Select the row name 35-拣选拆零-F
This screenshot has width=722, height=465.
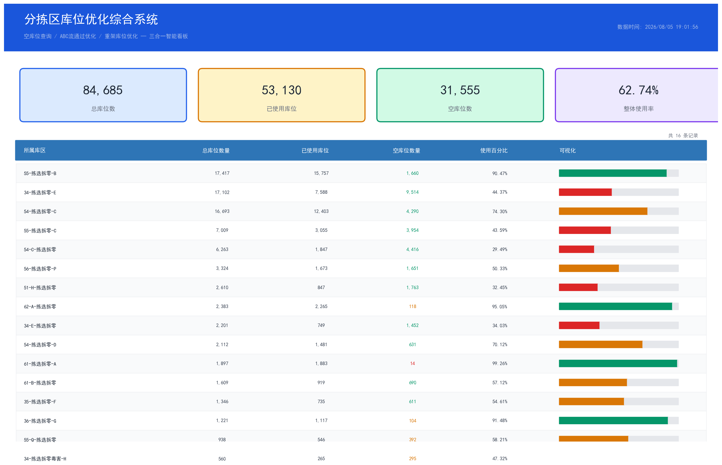(x=40, y=402)
